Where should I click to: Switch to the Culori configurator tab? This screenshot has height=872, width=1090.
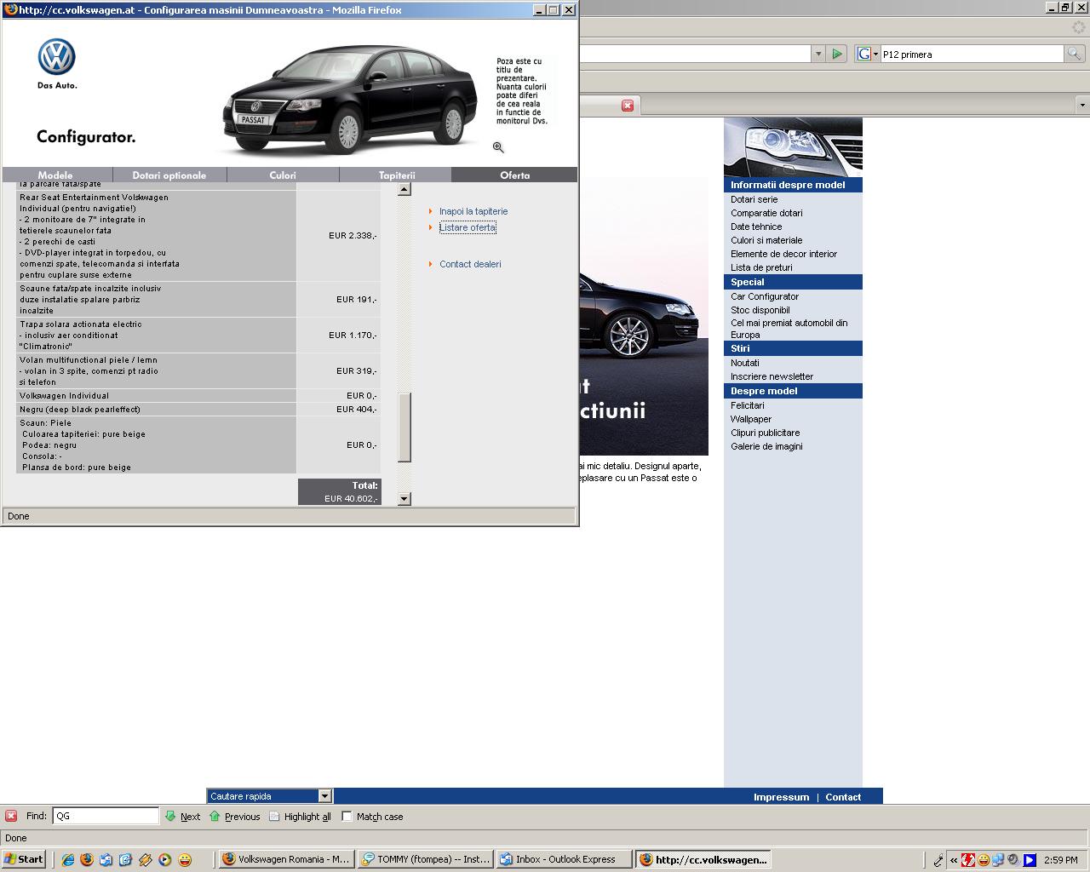coord(283,175)
